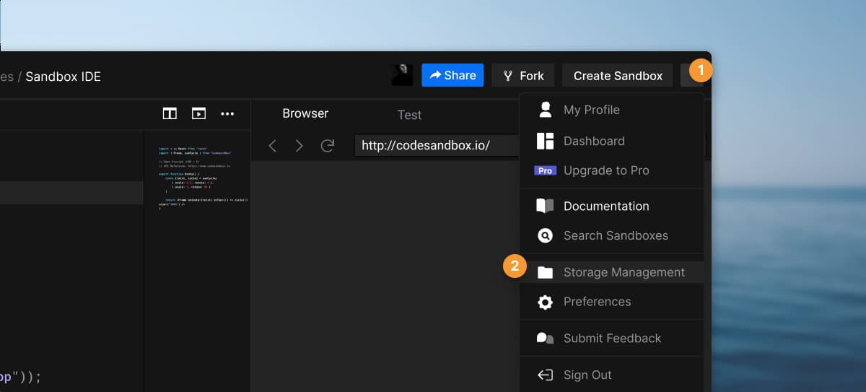Select Storage Management menu item

tap(624, 272)
